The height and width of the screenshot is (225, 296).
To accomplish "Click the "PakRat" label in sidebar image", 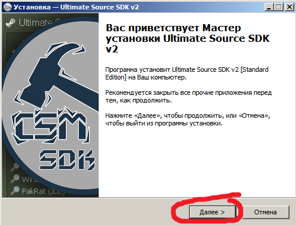I will tap(34, 191).
